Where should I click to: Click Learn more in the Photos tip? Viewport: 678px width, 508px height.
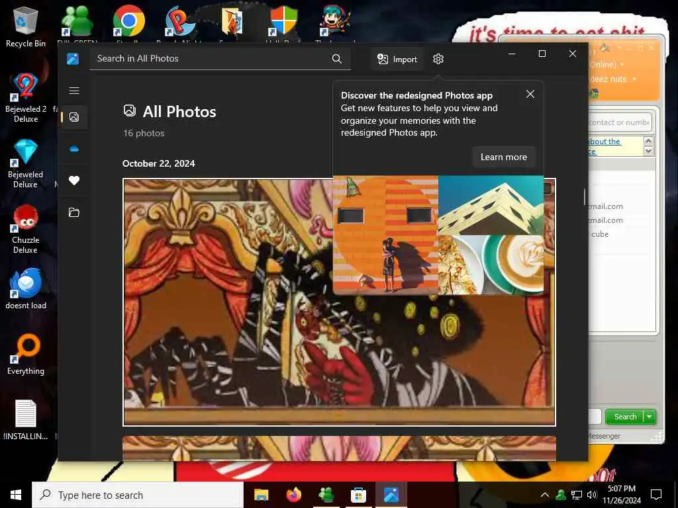(504, 157)
